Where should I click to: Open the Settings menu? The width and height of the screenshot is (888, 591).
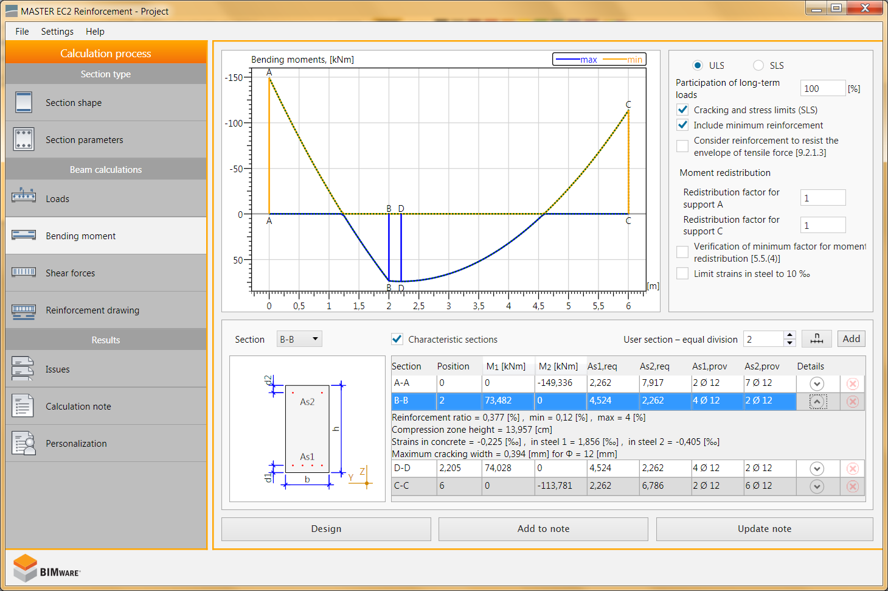57,32
